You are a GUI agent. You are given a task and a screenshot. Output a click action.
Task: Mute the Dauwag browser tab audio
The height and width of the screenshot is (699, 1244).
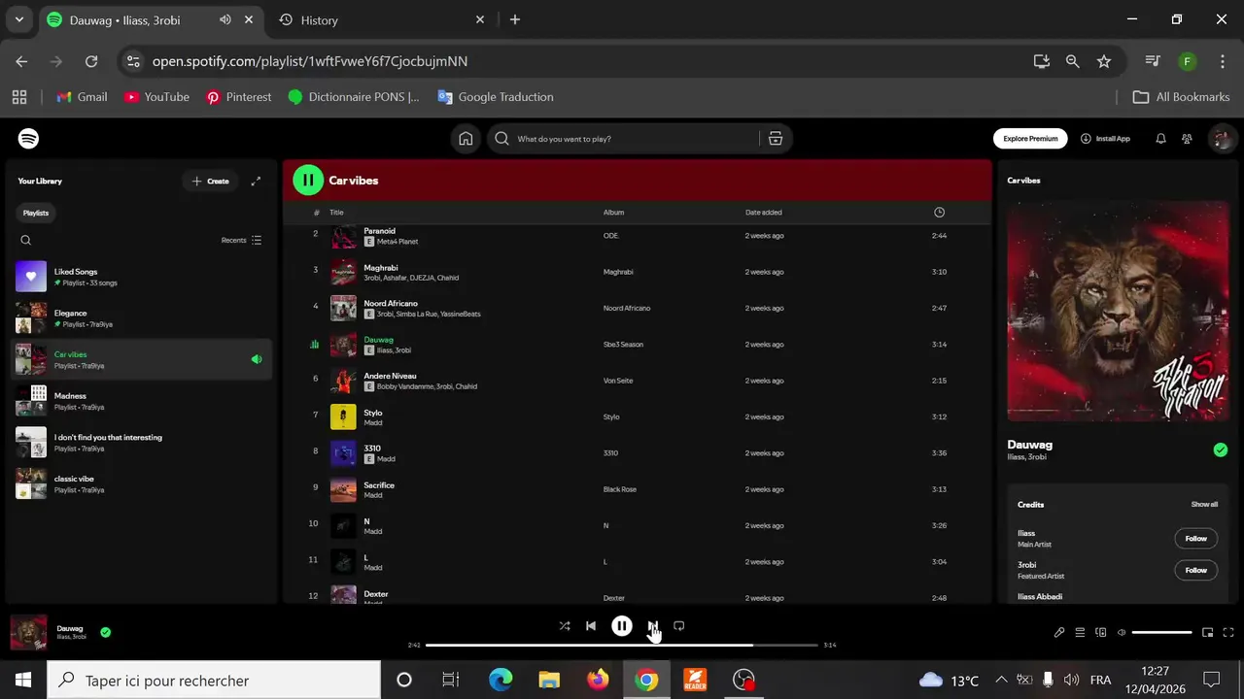[225, 19]
